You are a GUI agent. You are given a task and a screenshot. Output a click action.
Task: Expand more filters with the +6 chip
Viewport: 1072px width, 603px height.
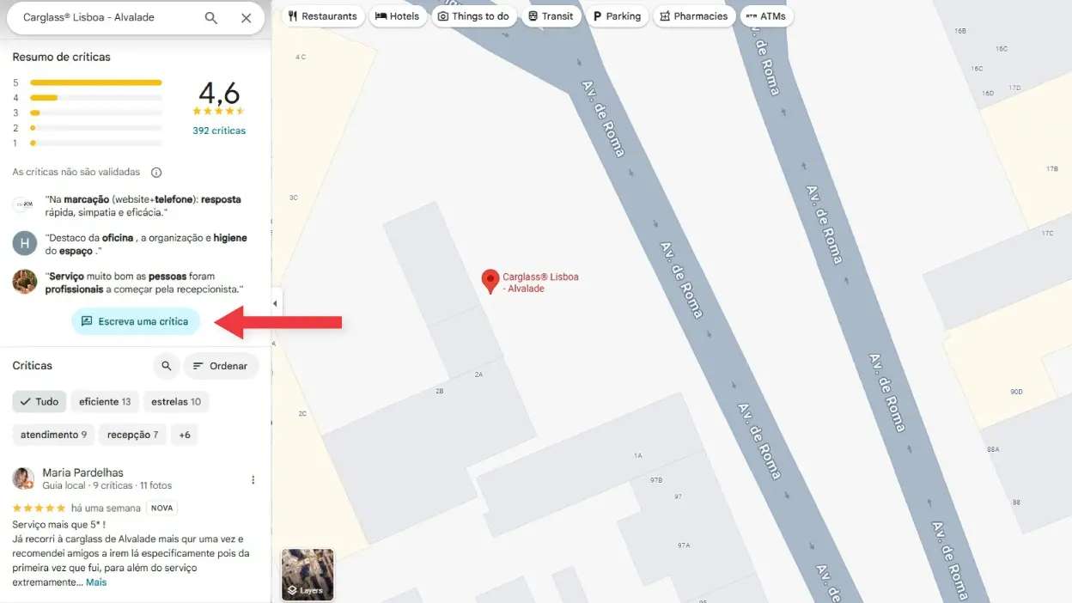click(x=184, y=435)
